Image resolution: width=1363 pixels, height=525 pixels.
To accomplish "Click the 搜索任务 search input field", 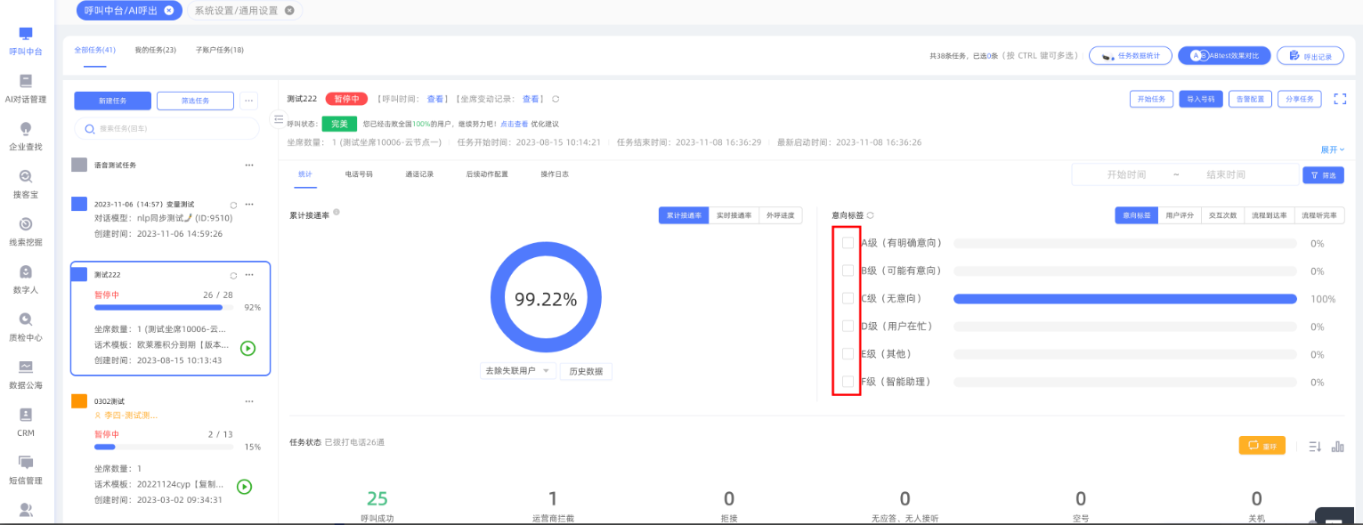I will point(166,129).
